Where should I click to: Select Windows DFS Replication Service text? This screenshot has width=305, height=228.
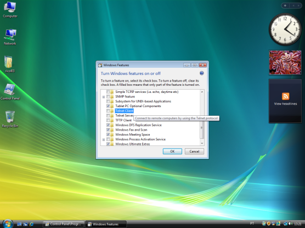pos(138,125)
